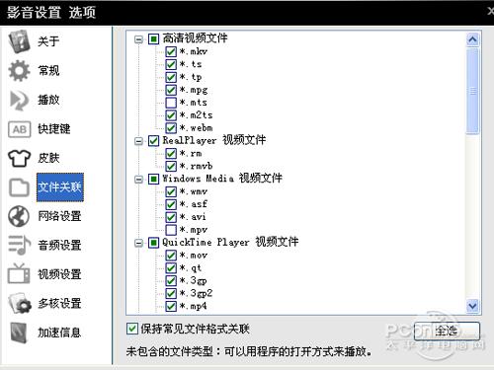
Task: Collapse the Windows Media 视频文件 group
Action: coord(139,180)
